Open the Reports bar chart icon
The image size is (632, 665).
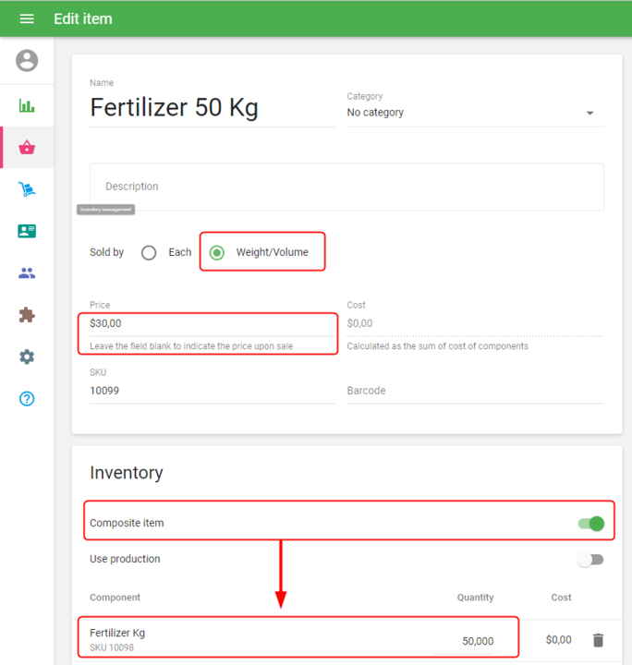[x=27, y=105]
